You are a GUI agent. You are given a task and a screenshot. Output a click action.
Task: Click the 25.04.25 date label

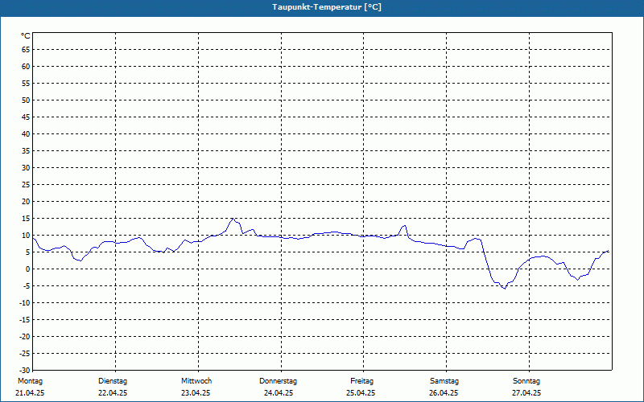[x=361, y=393]
